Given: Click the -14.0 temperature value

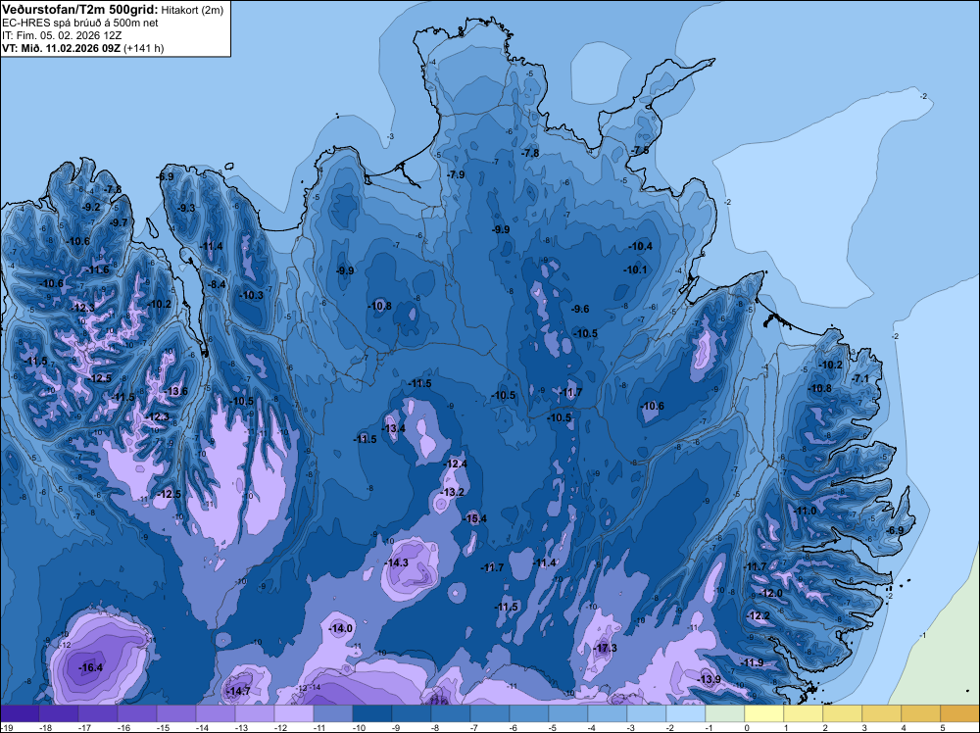Looking at the screenshot, I should coord(341,628).
